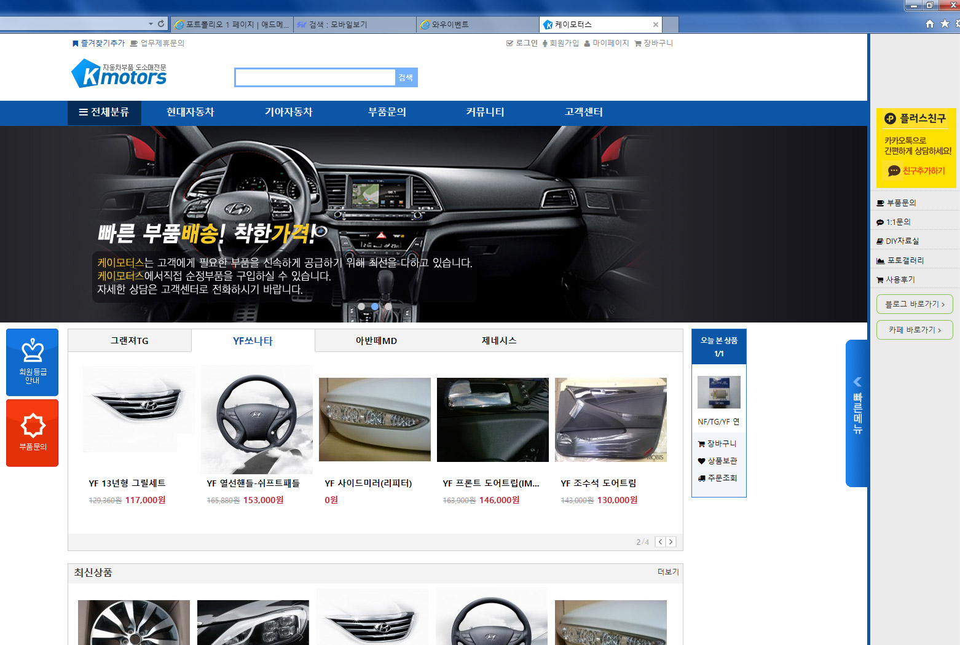Click 로그인 login link
The height and width of the screenshot is (645, 960).
522,43
